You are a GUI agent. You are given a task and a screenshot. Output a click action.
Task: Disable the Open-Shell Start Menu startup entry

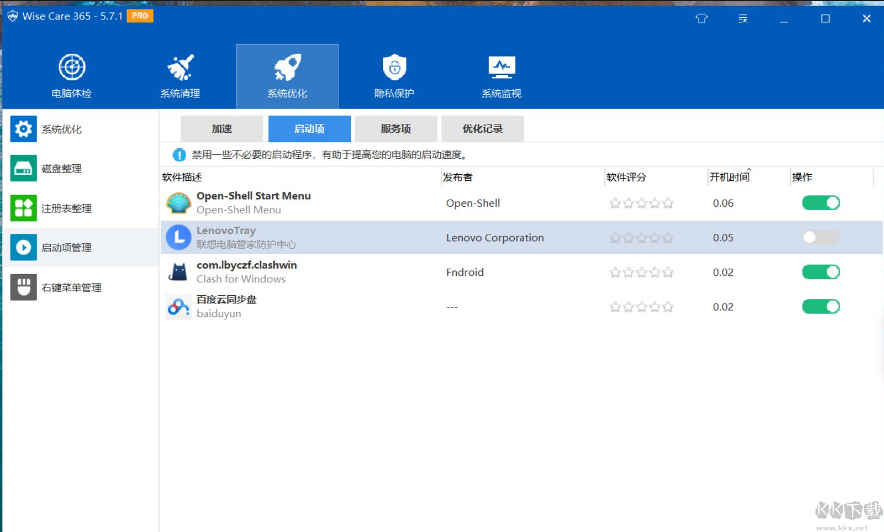(x=820, y=203)
